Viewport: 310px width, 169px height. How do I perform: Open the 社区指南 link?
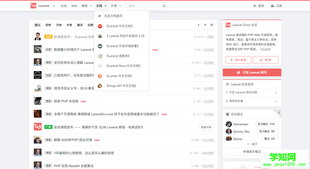265,49
